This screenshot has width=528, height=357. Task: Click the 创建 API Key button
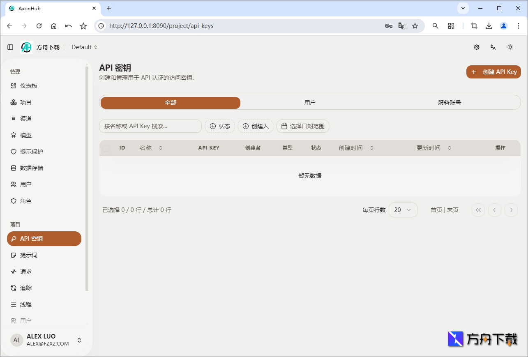point(493,71)
